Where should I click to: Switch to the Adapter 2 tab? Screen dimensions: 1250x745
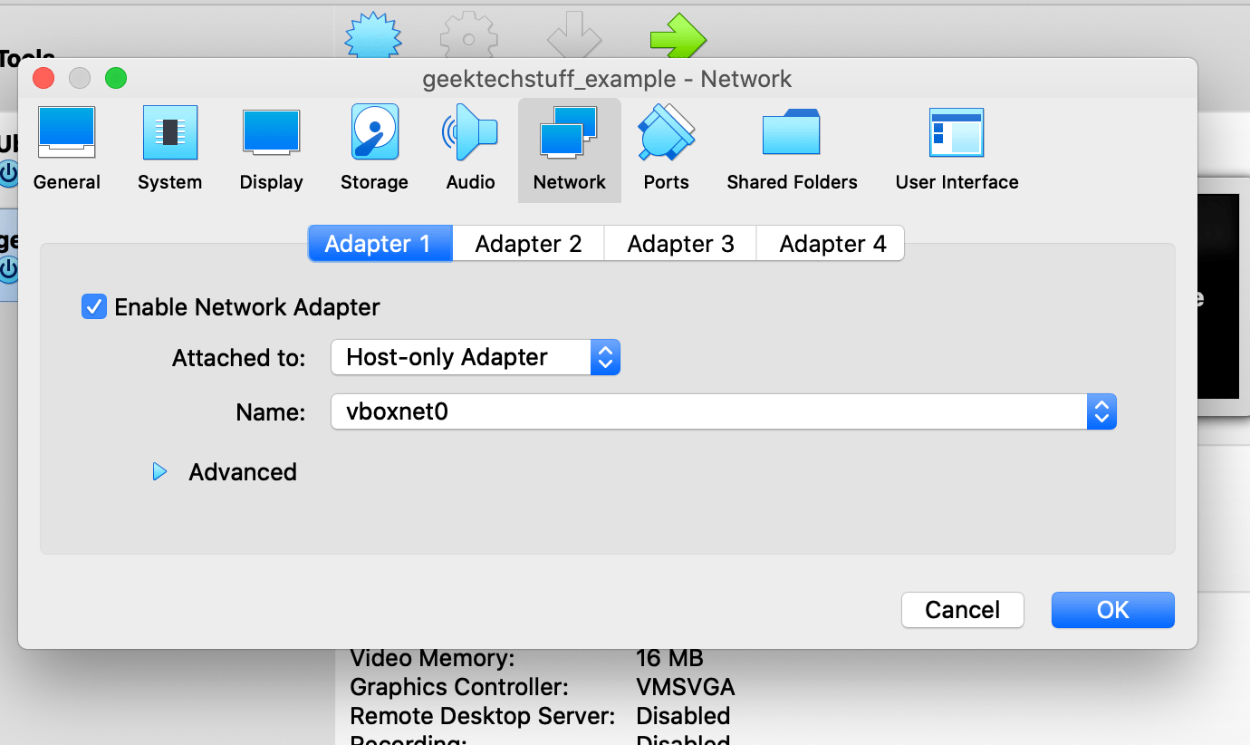tap(528, 243)
